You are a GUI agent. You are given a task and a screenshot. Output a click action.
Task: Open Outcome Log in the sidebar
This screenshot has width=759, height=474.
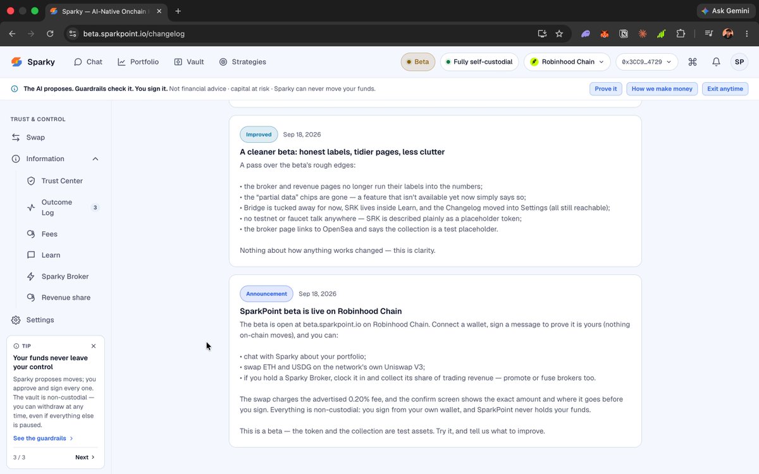62,207
